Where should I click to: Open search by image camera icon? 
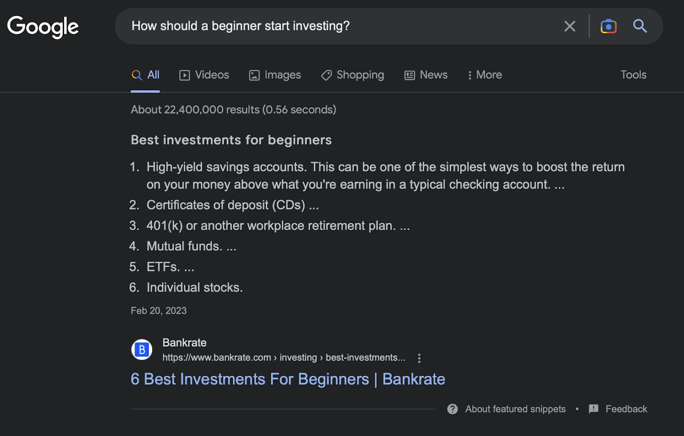608,26
